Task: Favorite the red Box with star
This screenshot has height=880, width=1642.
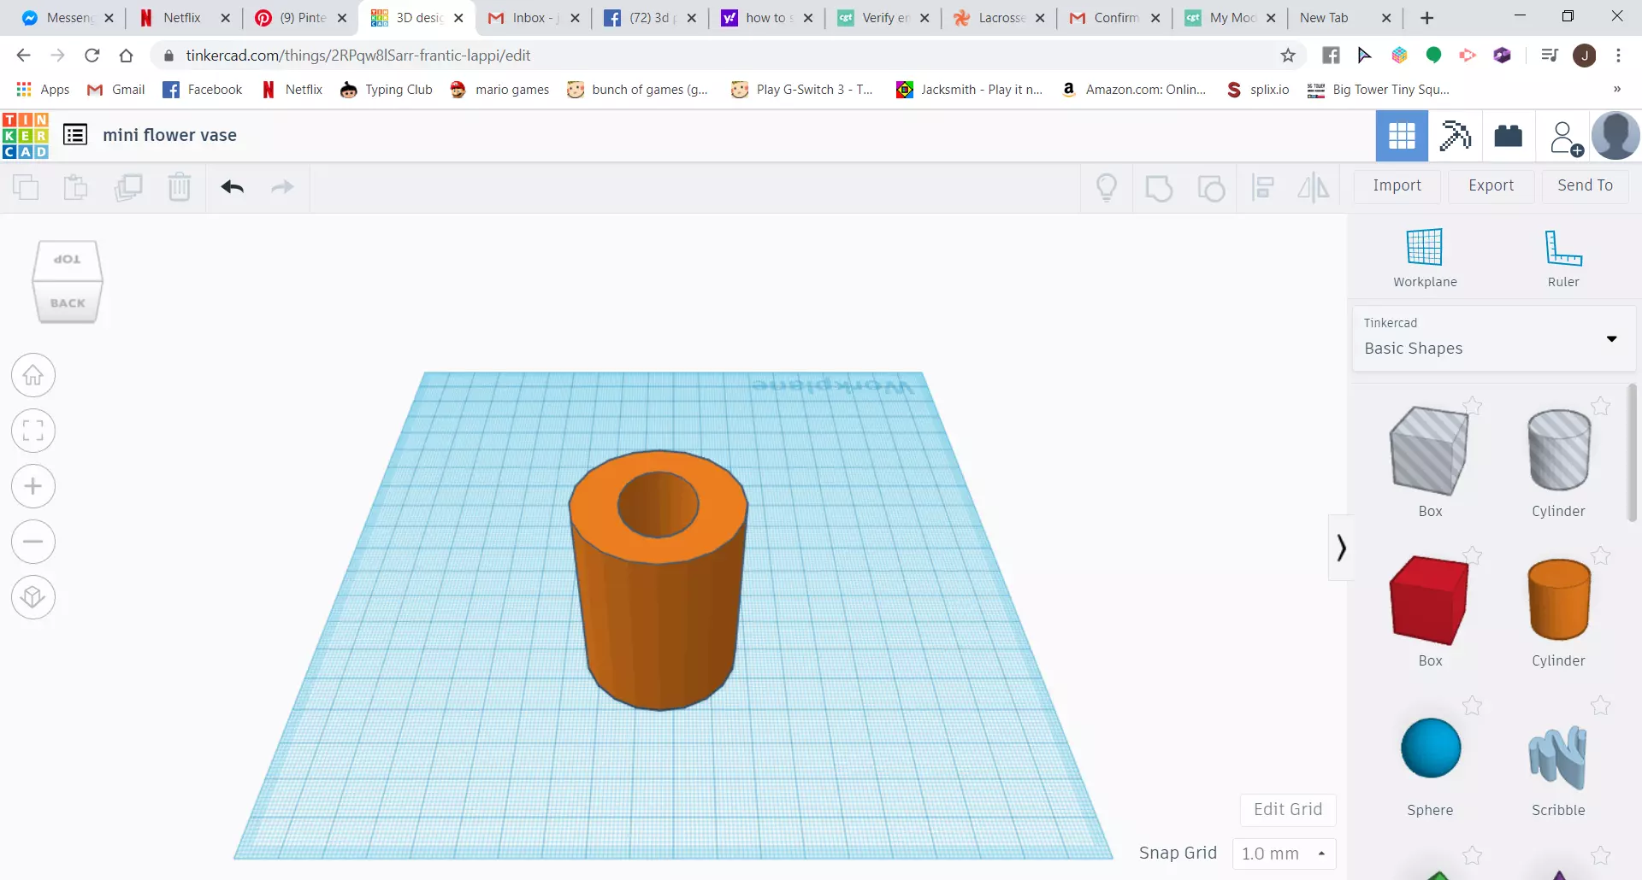Action: point(1472,555)
